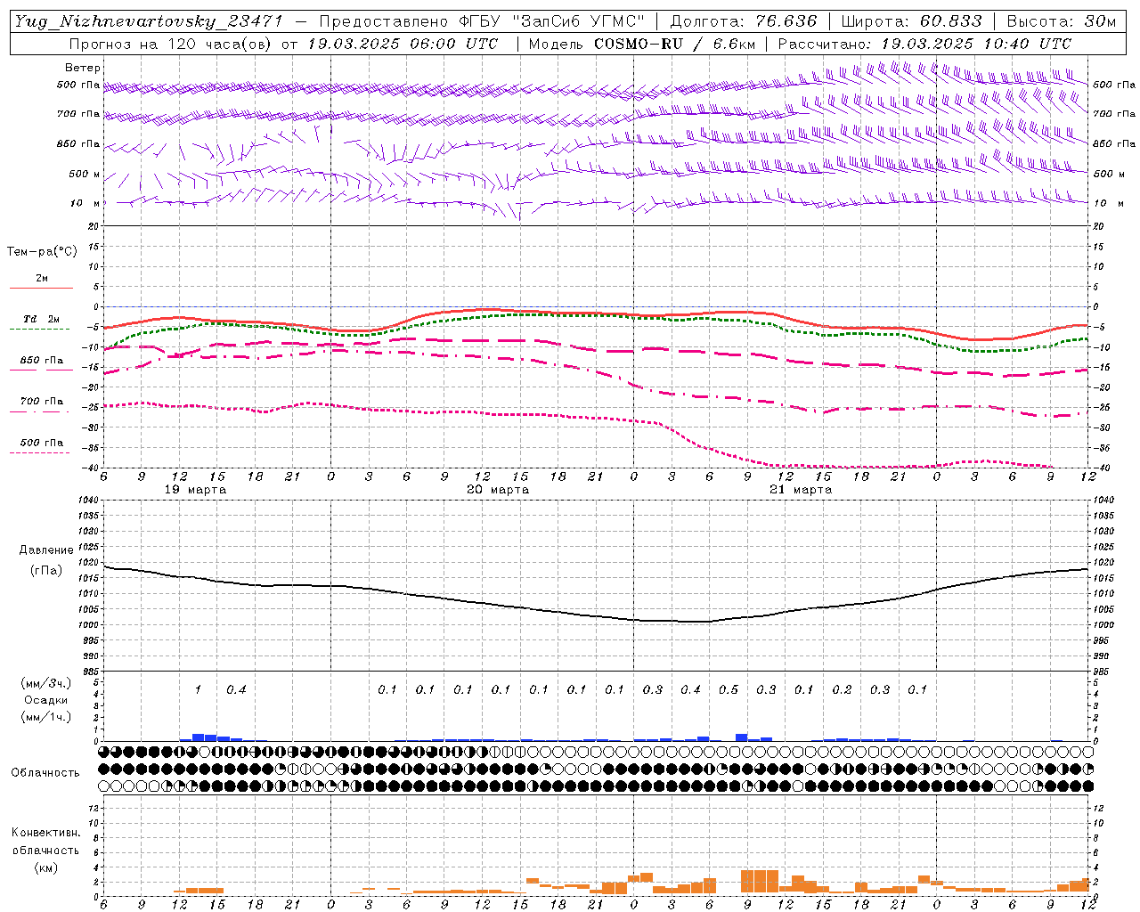Viewport: 1140px width, 912px height.
Task: Click the '500 гПа' entry in the temperature legend
Action: pos(42,443)
